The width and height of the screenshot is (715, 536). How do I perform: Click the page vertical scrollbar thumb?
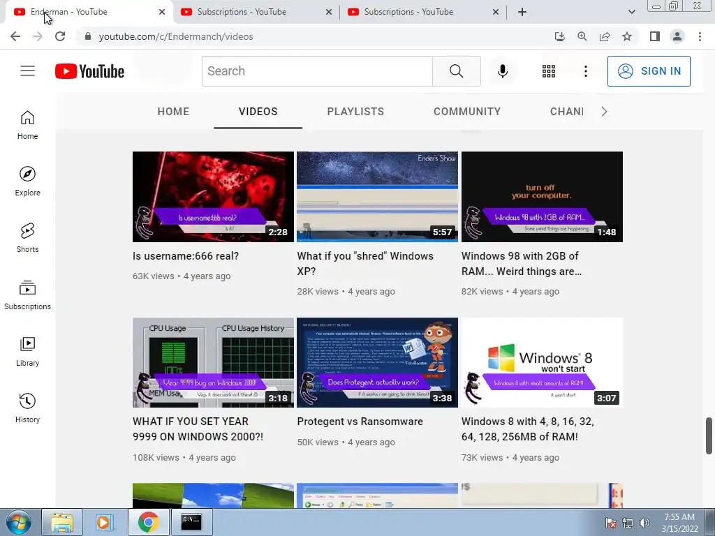tap(709, 435)
